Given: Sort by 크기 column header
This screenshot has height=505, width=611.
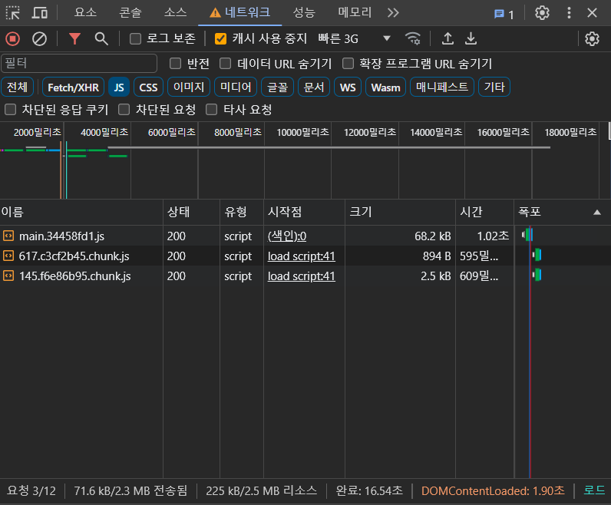Looking at the screenshot, I should pos(400,212).
